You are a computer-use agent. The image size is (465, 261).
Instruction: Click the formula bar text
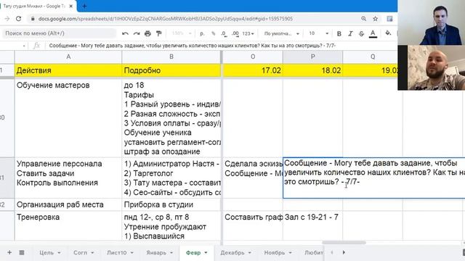click(192, 46)
